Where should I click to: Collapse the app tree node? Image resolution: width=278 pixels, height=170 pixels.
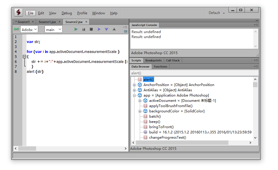[x=134, y=95]
